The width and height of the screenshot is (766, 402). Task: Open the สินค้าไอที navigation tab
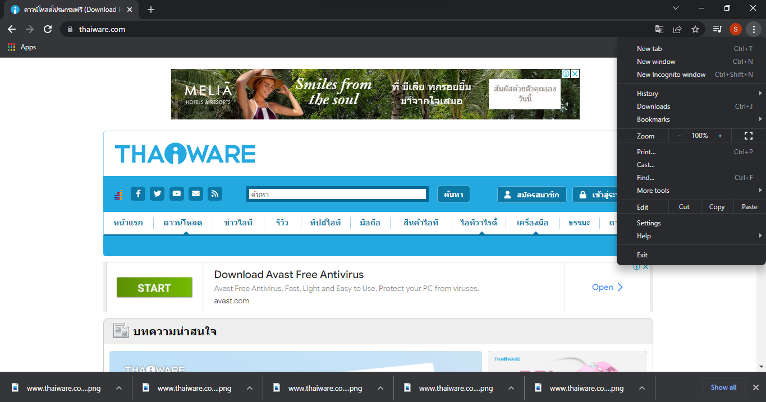[421, 223]
